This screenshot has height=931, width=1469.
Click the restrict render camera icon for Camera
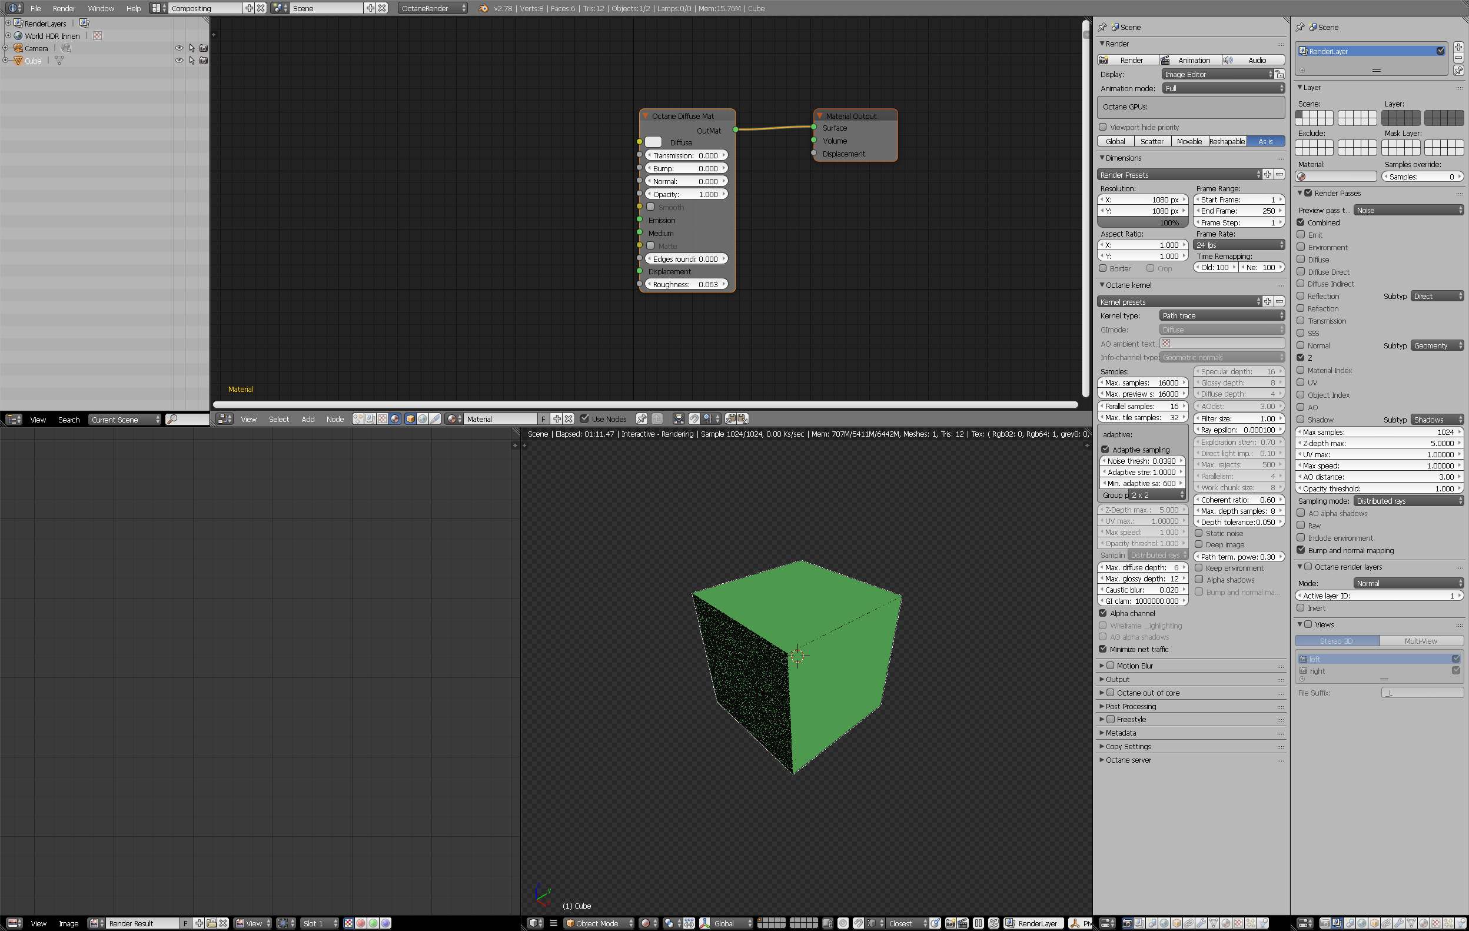[204, 48]
